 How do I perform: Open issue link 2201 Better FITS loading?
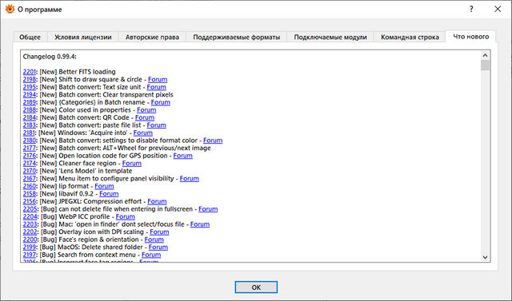[x=30, y=72]
